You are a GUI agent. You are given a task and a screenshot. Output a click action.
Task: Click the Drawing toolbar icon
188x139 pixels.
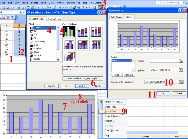(x=104, y=8)
